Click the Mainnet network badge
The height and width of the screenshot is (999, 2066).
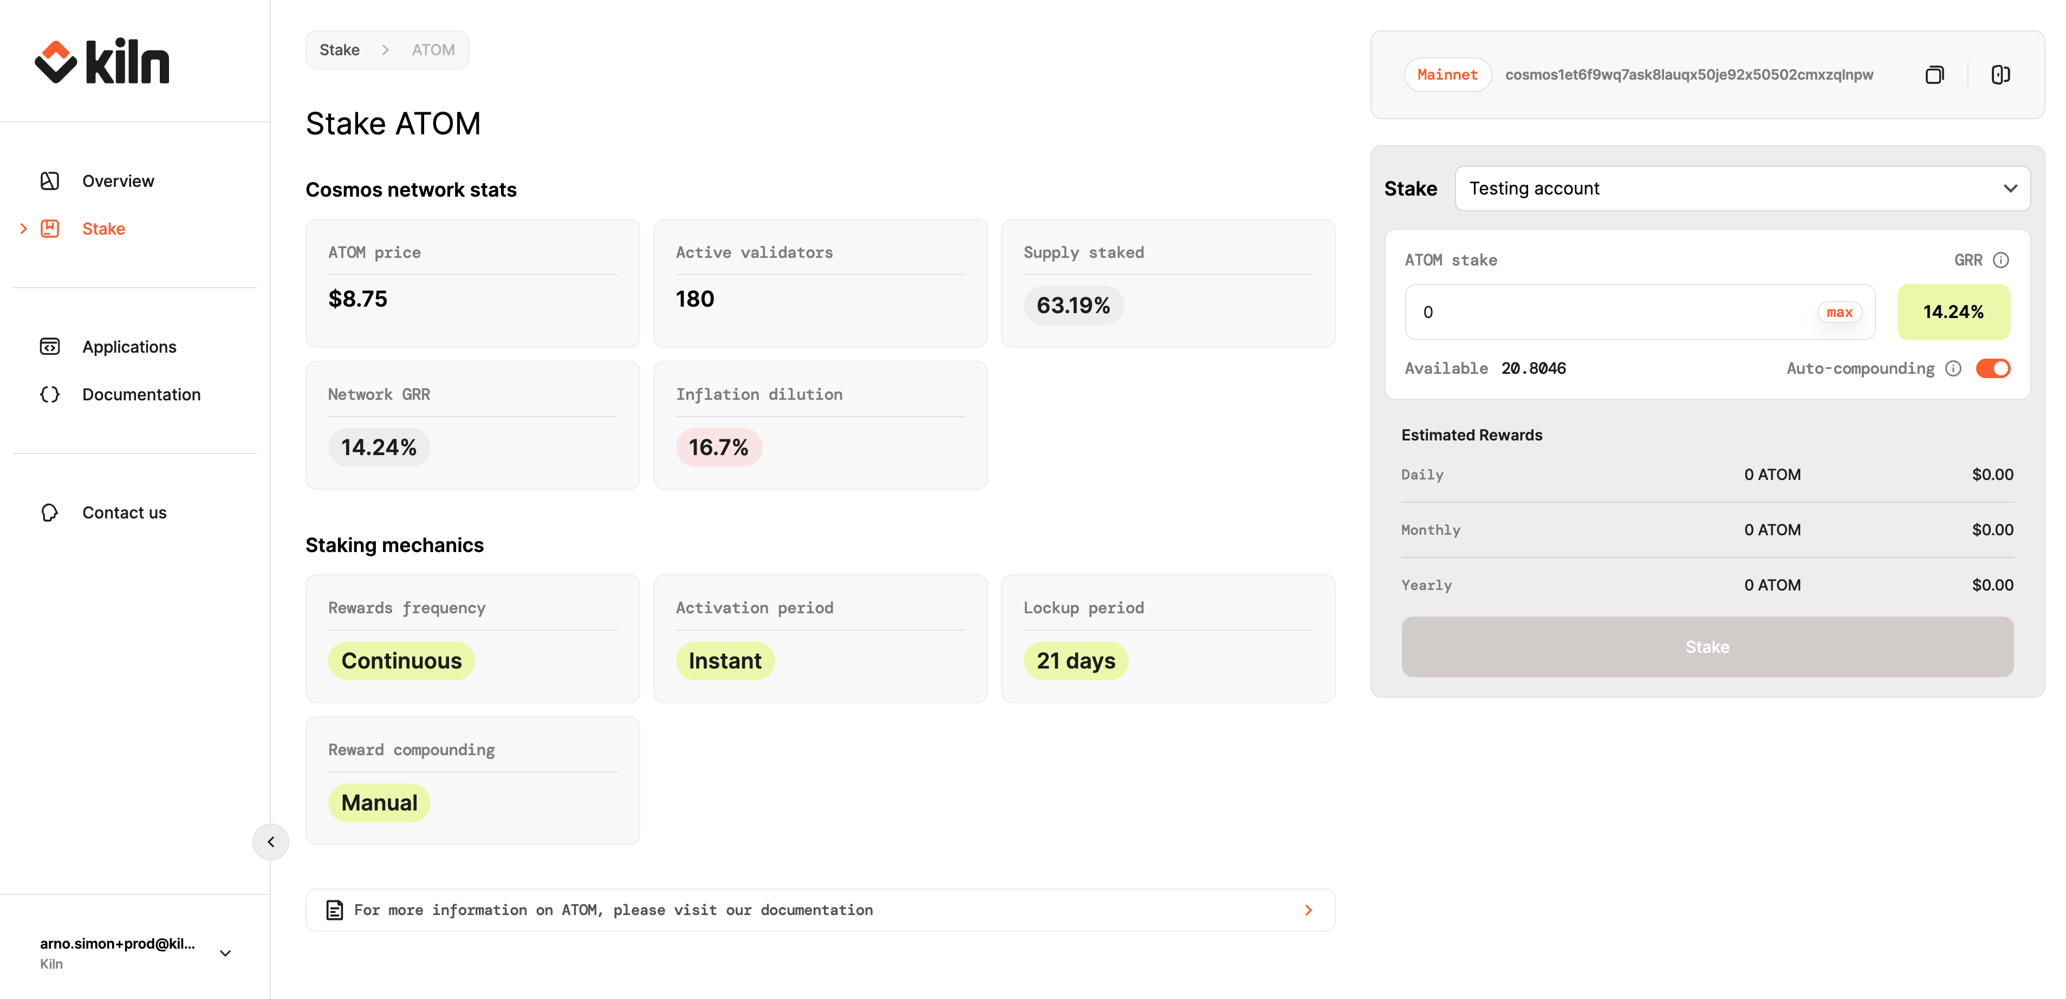[x=1447, y=75]
